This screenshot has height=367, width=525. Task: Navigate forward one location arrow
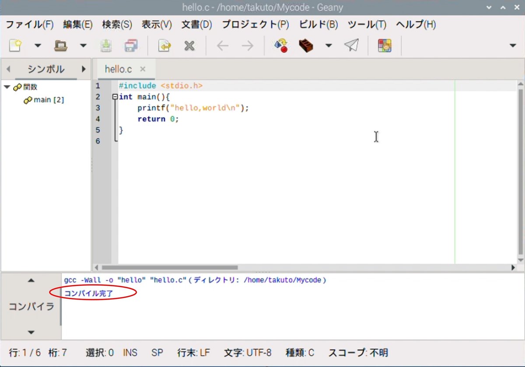pos(248,46)
